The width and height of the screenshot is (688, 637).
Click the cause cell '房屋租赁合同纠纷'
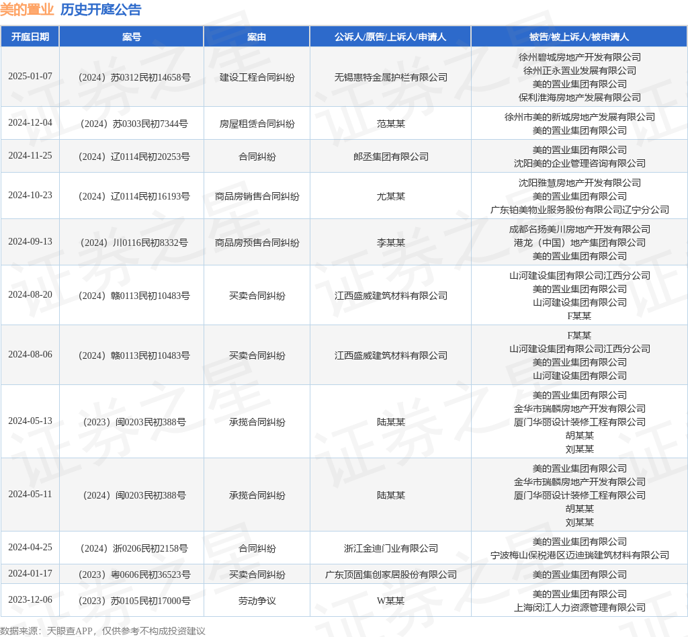click(257, 124)
